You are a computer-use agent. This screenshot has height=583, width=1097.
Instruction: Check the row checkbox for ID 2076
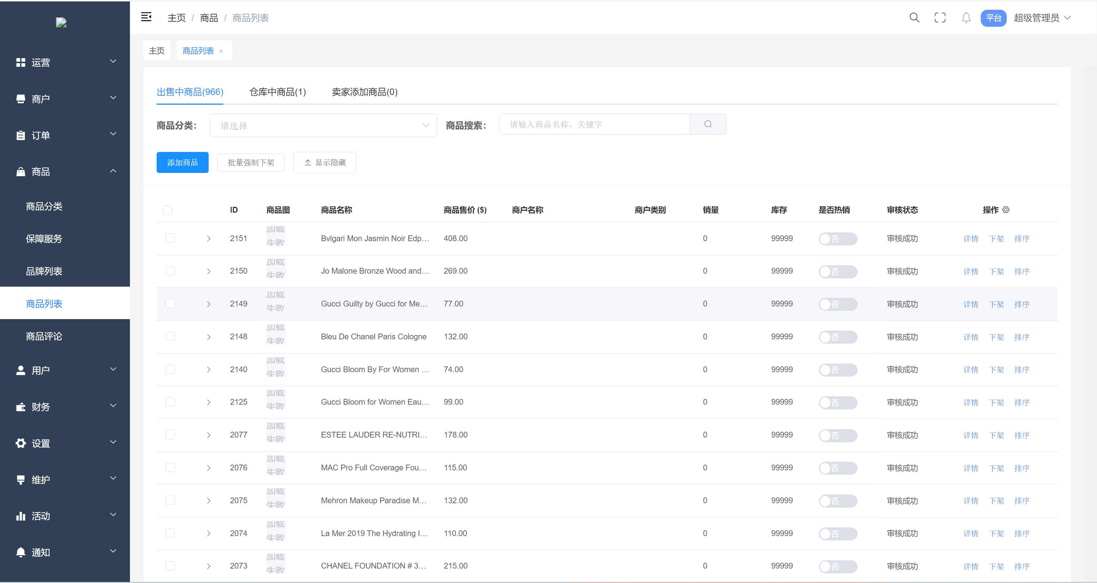click(x=170, y=467)
